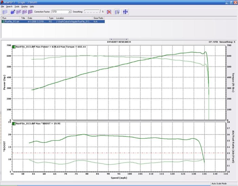This screenshot has width=238, height=186.
Task: Open the Display menu
Action: coord(24,6)
